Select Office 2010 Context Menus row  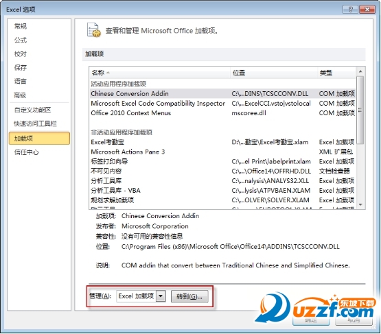[222, 113]
